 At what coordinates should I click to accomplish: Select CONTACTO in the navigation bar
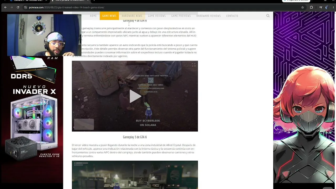coord(232,16)
